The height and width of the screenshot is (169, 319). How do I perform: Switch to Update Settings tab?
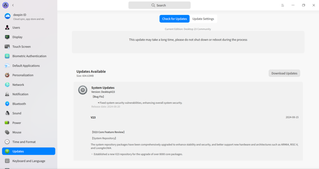click(203, 19)
